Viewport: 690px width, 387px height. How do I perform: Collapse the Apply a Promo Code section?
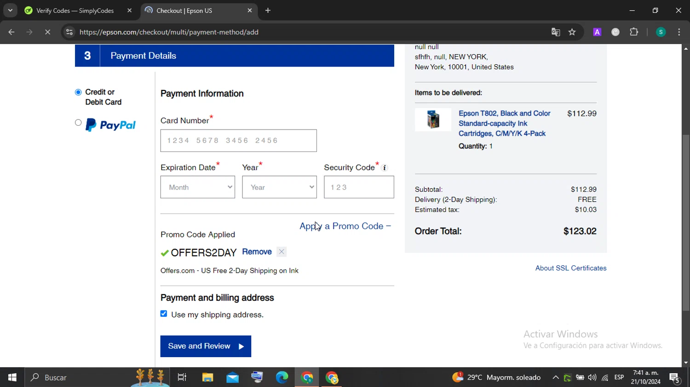pos(345,226)
